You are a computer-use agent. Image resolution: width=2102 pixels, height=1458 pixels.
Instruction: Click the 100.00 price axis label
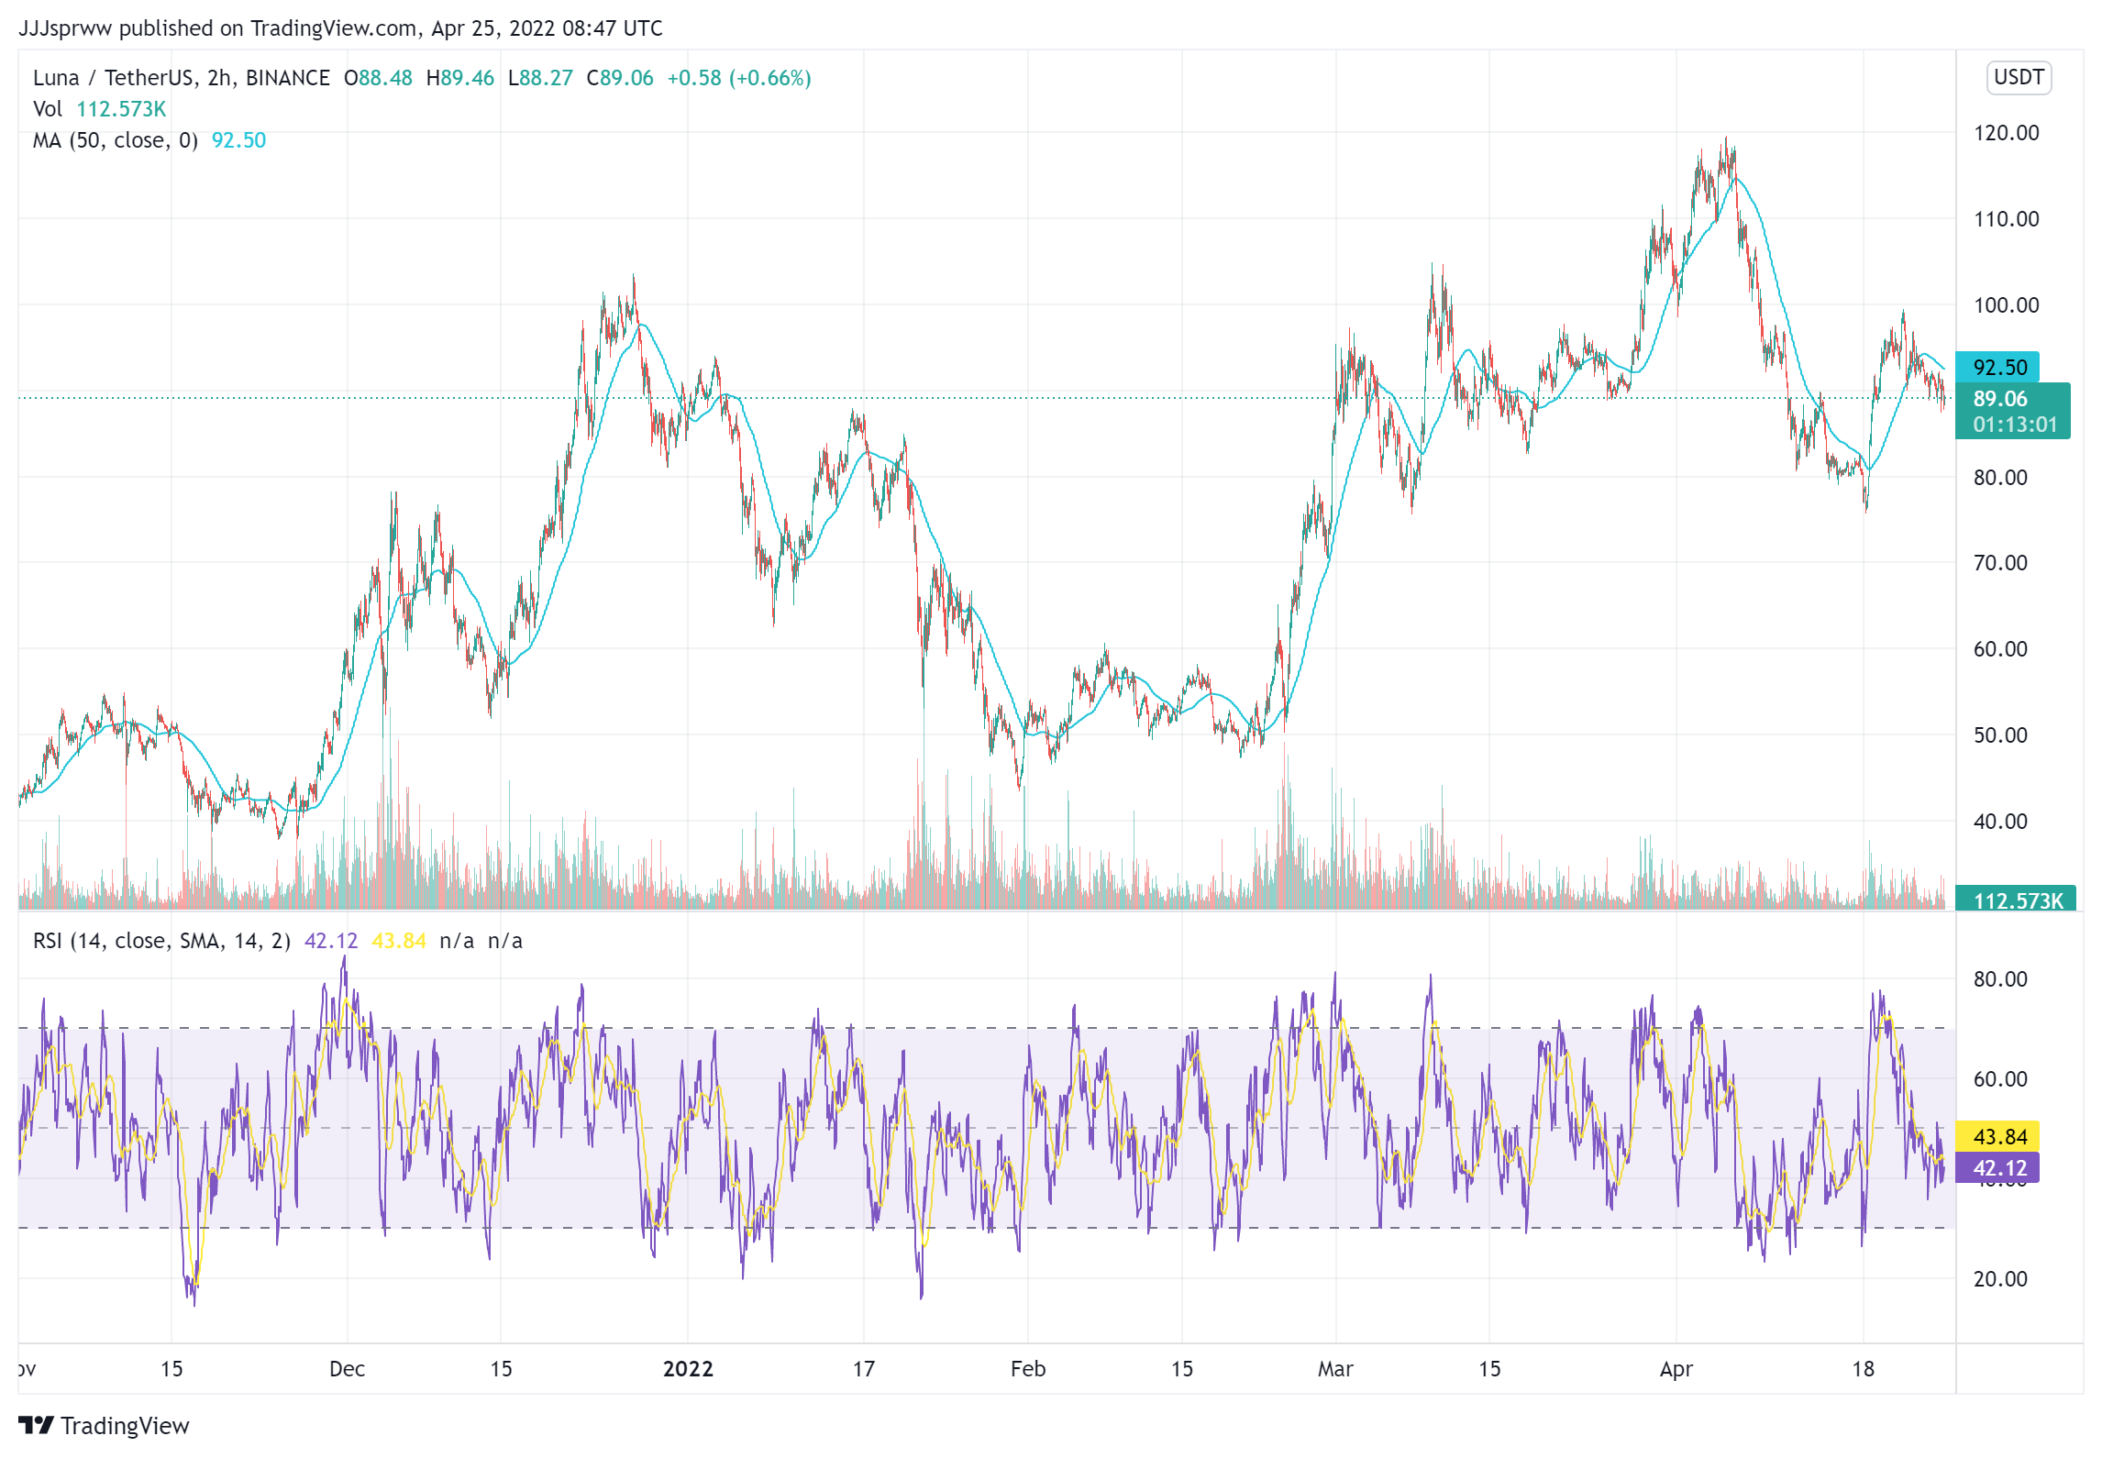[2007, 305]
